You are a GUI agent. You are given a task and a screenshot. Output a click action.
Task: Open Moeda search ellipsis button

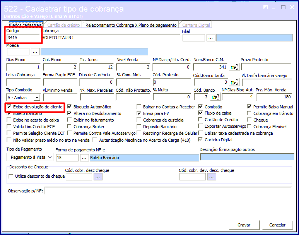coord(35,52)
